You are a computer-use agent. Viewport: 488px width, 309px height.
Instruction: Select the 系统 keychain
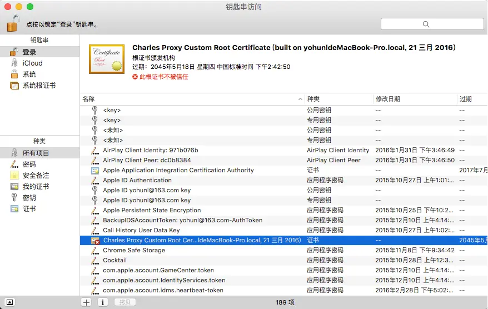coord(40,74)
